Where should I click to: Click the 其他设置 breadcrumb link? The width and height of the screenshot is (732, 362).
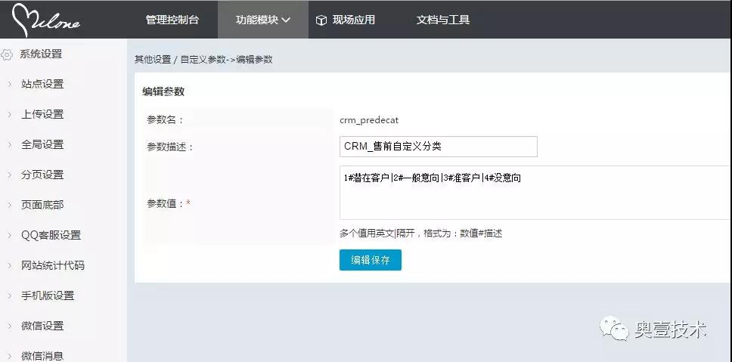(x=153, y=60)
